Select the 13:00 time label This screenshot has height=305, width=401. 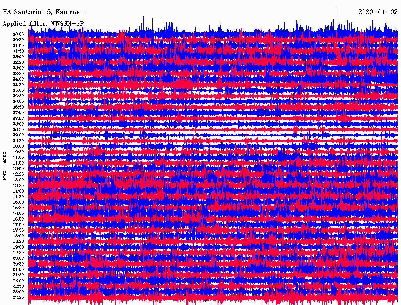coord(18,180)
